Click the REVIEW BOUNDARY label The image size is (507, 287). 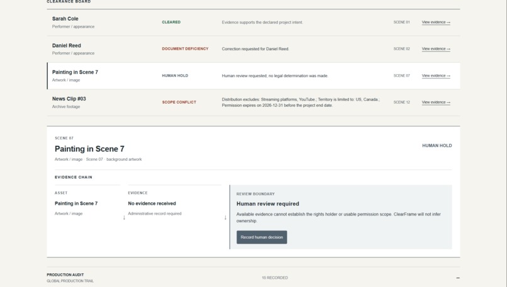click(255, 194)
